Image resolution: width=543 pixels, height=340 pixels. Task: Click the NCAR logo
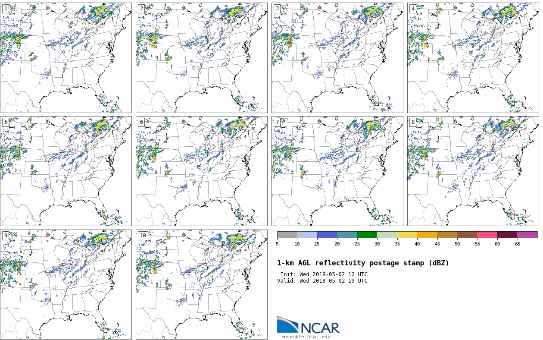tap(308, 325)
